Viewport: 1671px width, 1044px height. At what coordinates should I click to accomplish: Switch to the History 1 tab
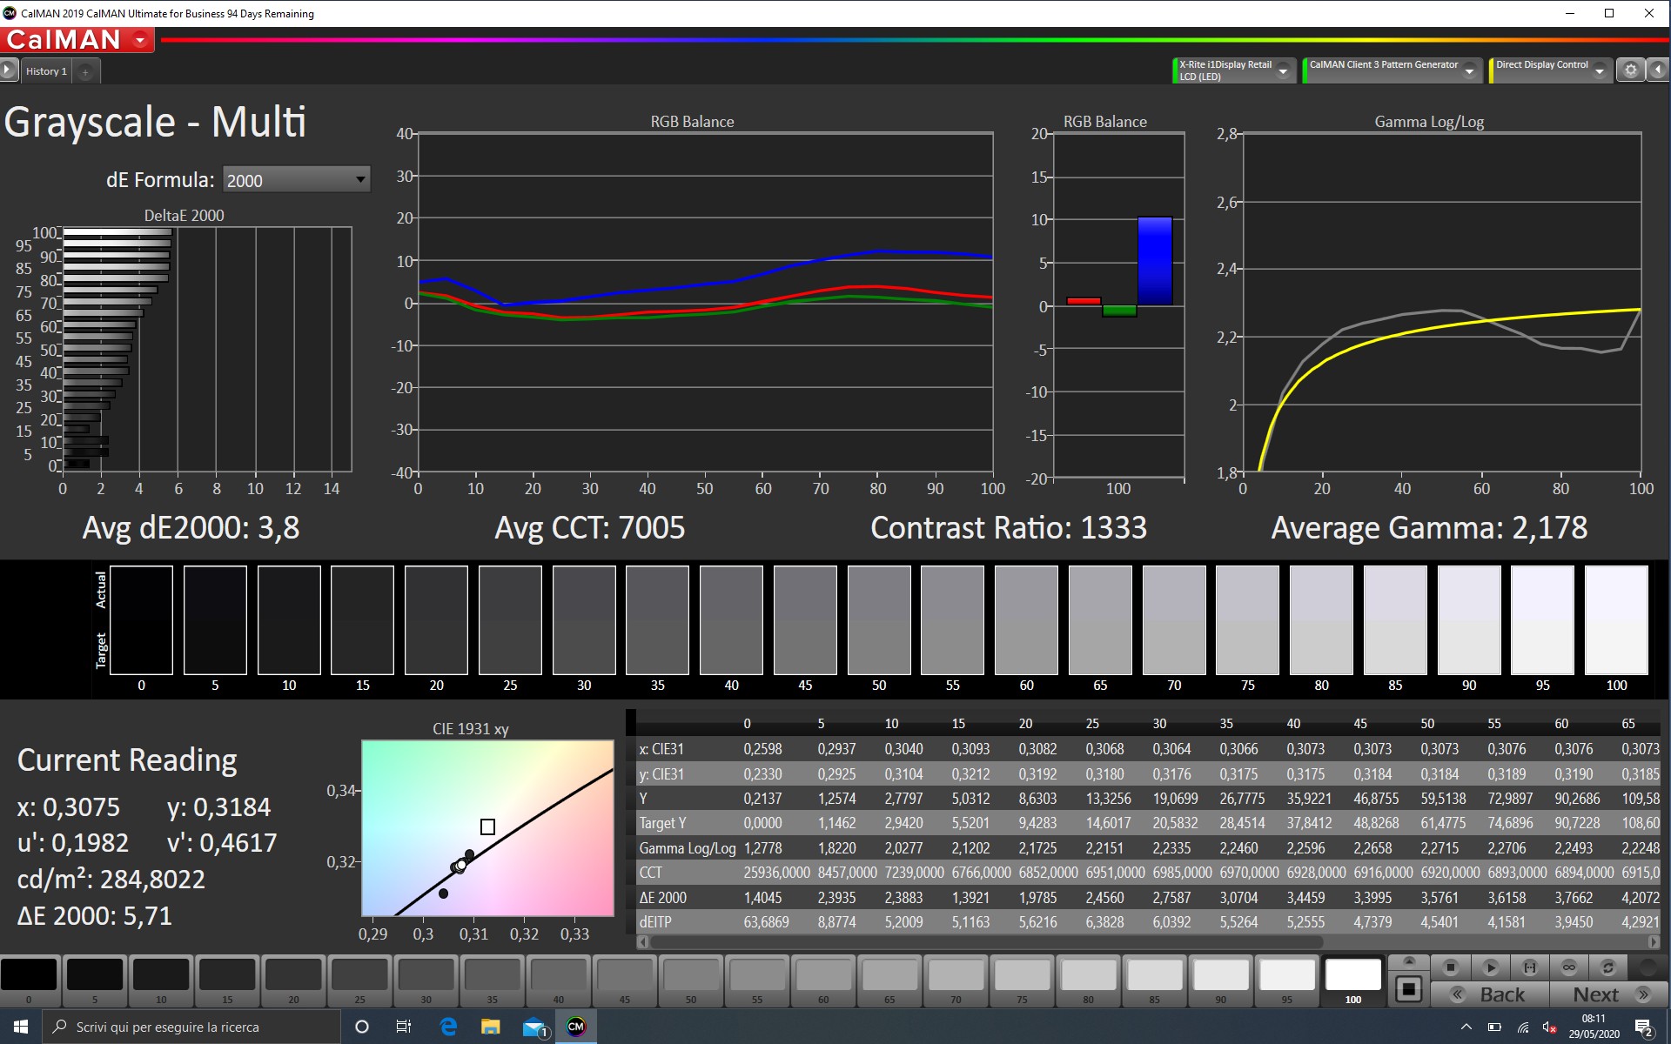pos(46,71)
